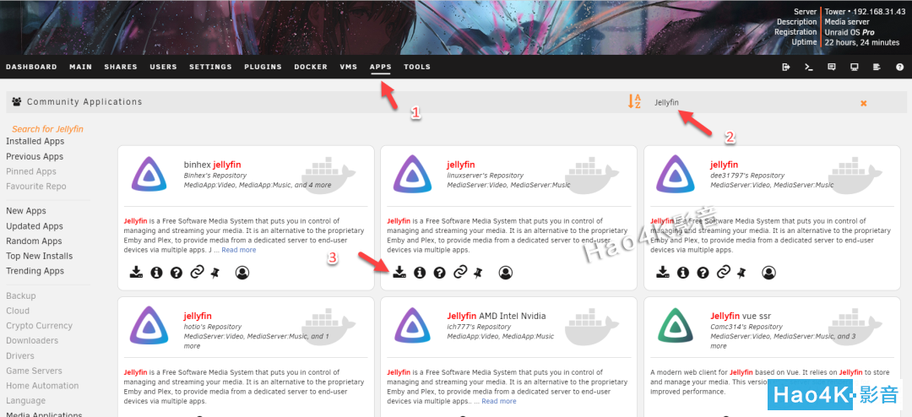Open support question icon on binhex jellyfin
Viewport: 912px width, 417px height.
pyautogui.click(x=176, y=272)
